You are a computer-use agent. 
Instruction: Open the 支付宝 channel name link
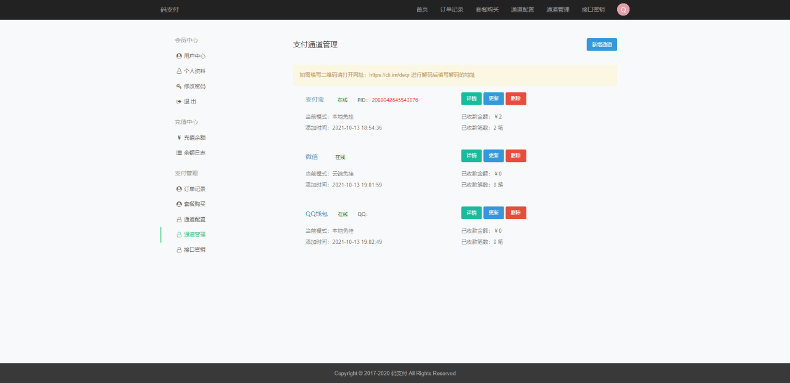(314, 100)
